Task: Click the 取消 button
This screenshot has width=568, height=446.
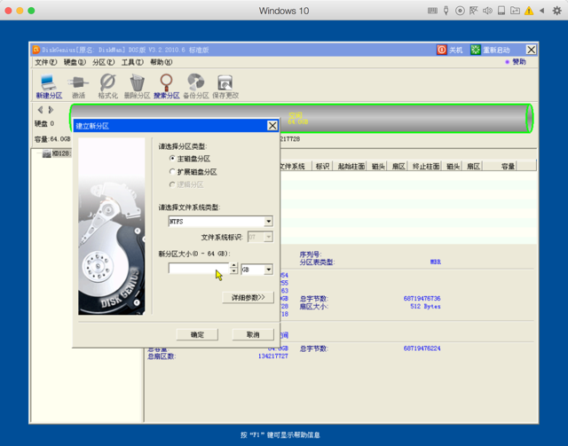Action: 253,334
